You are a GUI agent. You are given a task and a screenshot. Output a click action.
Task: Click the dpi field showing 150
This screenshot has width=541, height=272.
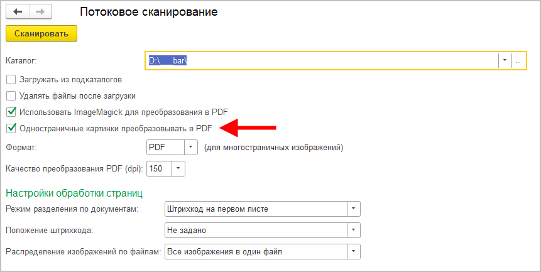pyautogui.click(x=159, y=168)
